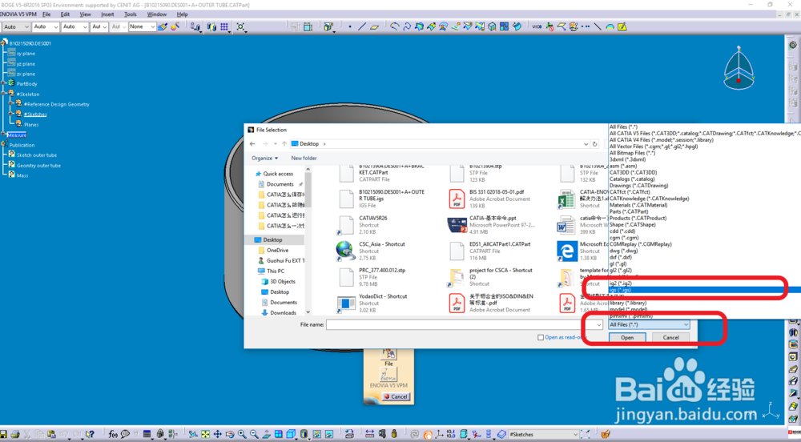Select the Pan view tool
This screenshot has height=442, width=801.
[x=218, y=434]
